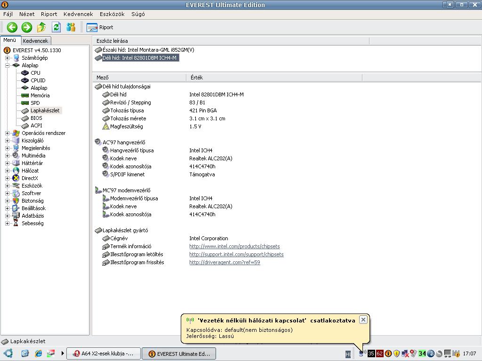Expand the Számítógép tree node
Screen dimensions: 482x361
7,58
